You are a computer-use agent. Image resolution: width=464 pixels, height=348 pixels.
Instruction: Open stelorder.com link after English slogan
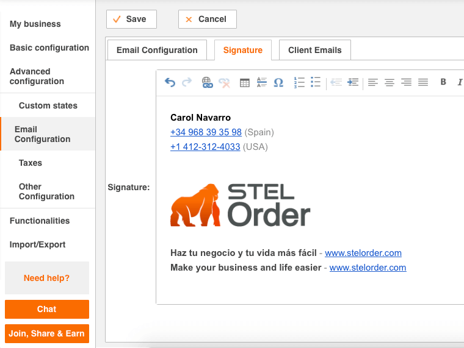[368, 268]
